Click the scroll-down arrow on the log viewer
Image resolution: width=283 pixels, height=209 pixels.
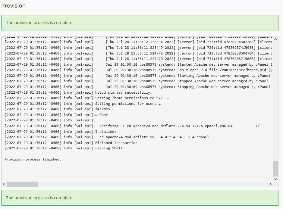pos(275,179)
